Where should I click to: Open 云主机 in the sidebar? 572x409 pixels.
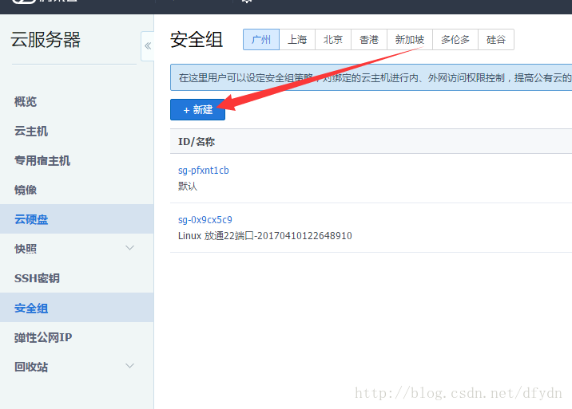coord(31,132)
